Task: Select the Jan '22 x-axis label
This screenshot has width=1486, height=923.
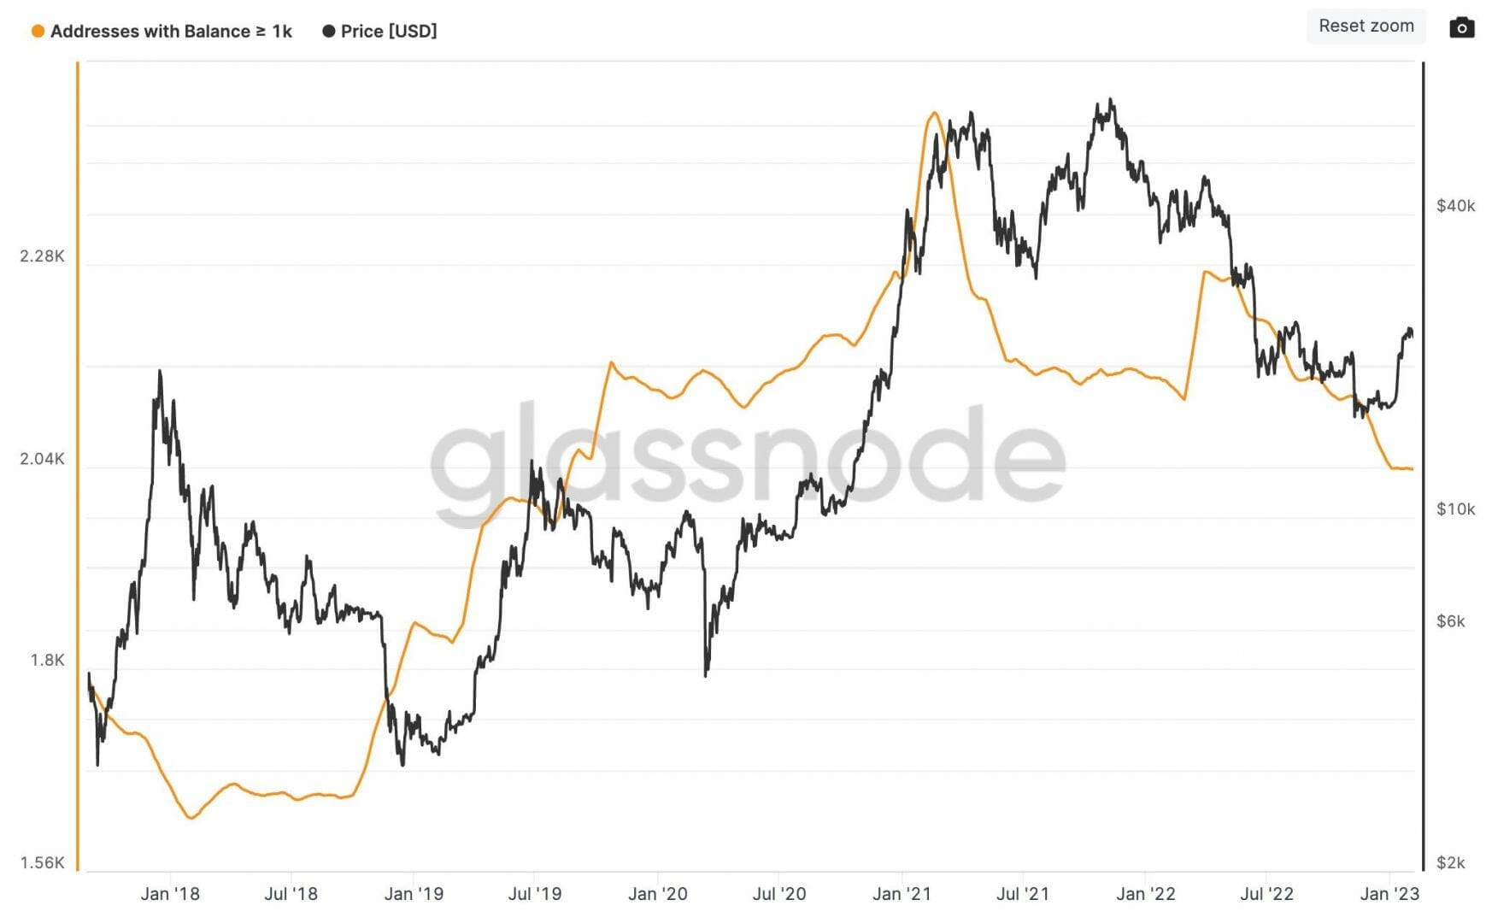Action: (1145, 894)
